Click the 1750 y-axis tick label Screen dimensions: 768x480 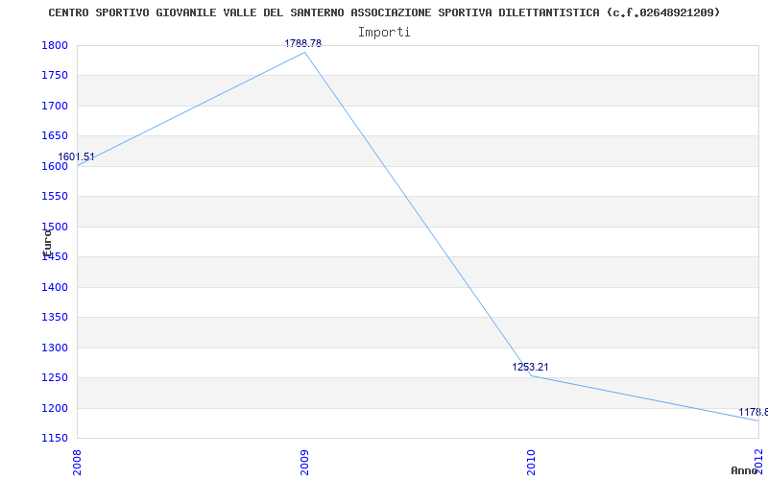[x=55, y=76]
